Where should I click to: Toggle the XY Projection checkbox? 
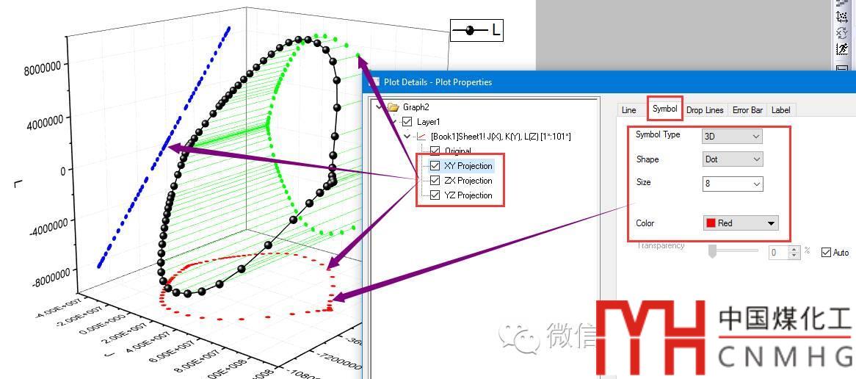point(435,165)
